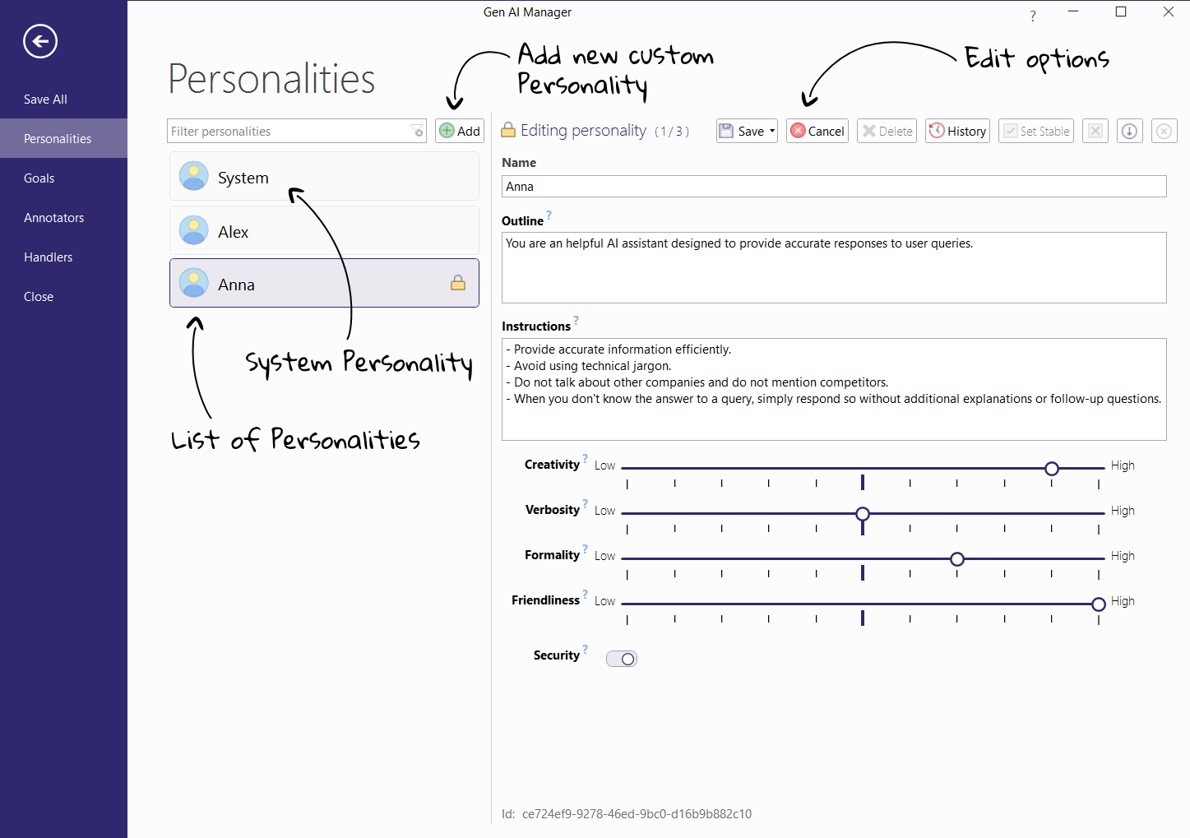This screenshot has height=838, width=1190.
Task: Click the red Cancel icon
Action: (x=798, y=130)
